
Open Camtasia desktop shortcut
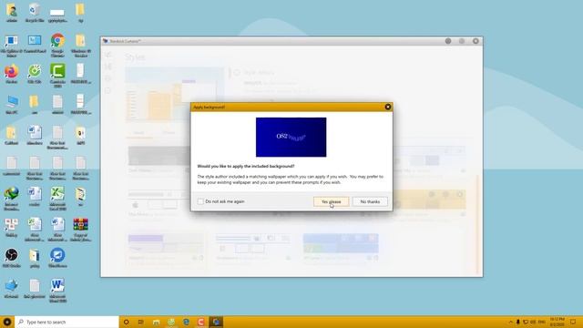point(57,75)
